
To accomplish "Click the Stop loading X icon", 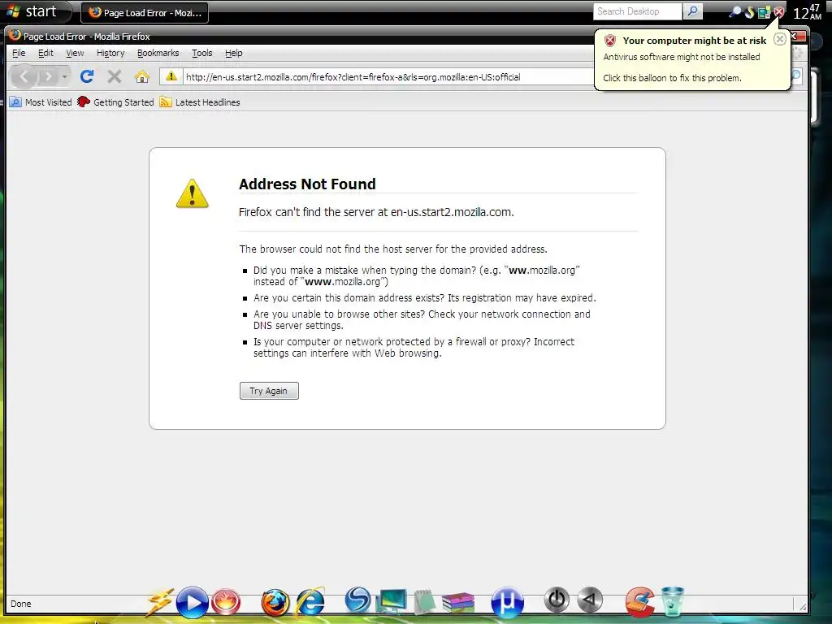I will point(114,77).
